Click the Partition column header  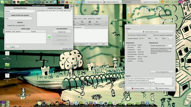[x=8, y=32]
